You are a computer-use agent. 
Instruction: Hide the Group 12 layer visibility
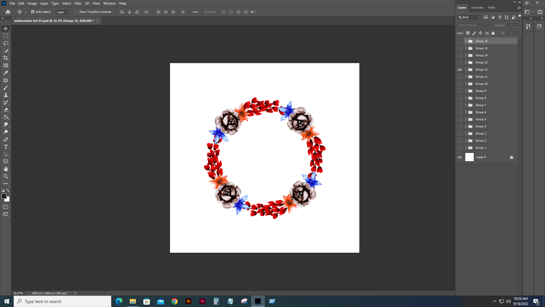tap(460, 70)
